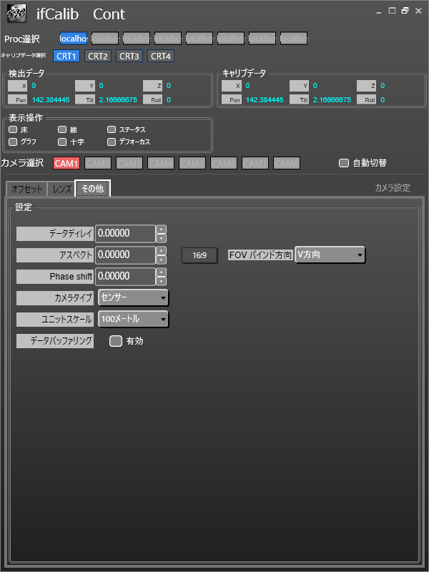Choose the CAM1 camera button
The height and width of the screenshot is (572, 429).
[x=66, y=163]
